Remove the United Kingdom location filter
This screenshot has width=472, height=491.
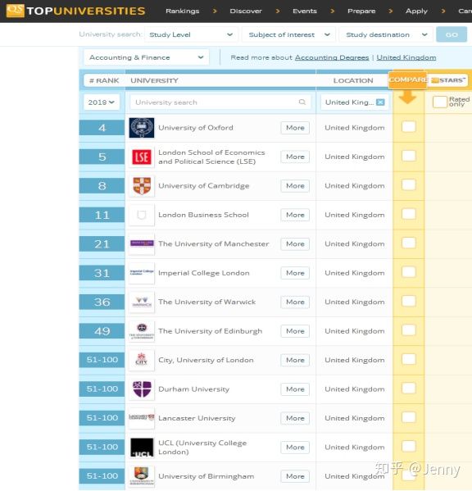[380, 102]
